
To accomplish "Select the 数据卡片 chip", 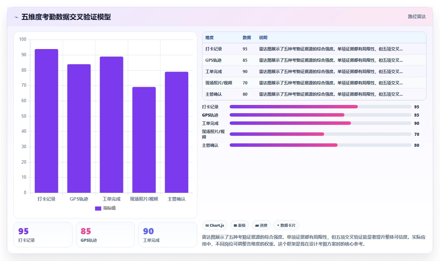I will click(286, 225).
